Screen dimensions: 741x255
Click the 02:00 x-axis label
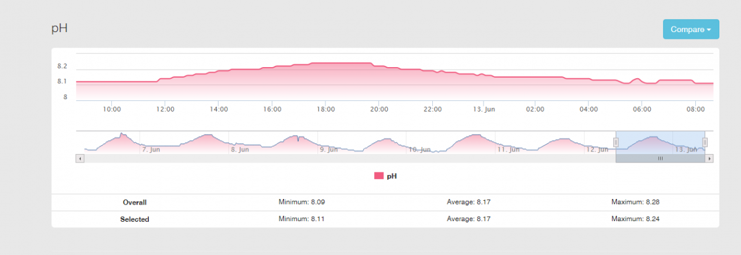coord(535,110)
